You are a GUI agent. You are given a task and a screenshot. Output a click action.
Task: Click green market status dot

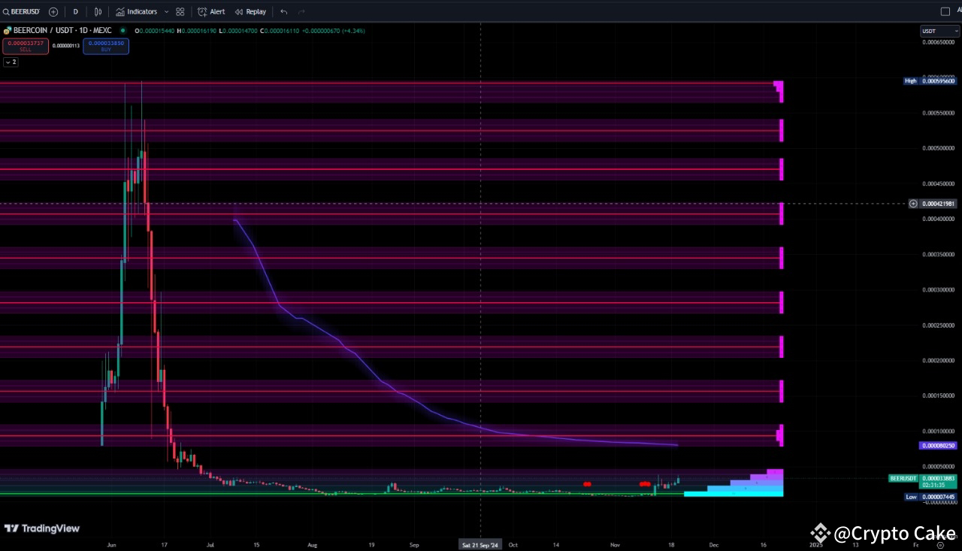click(121, 30)
